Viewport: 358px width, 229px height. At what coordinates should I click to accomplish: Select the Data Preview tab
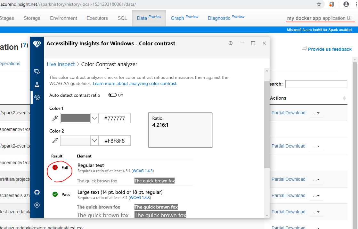click(x=149, y=18)
